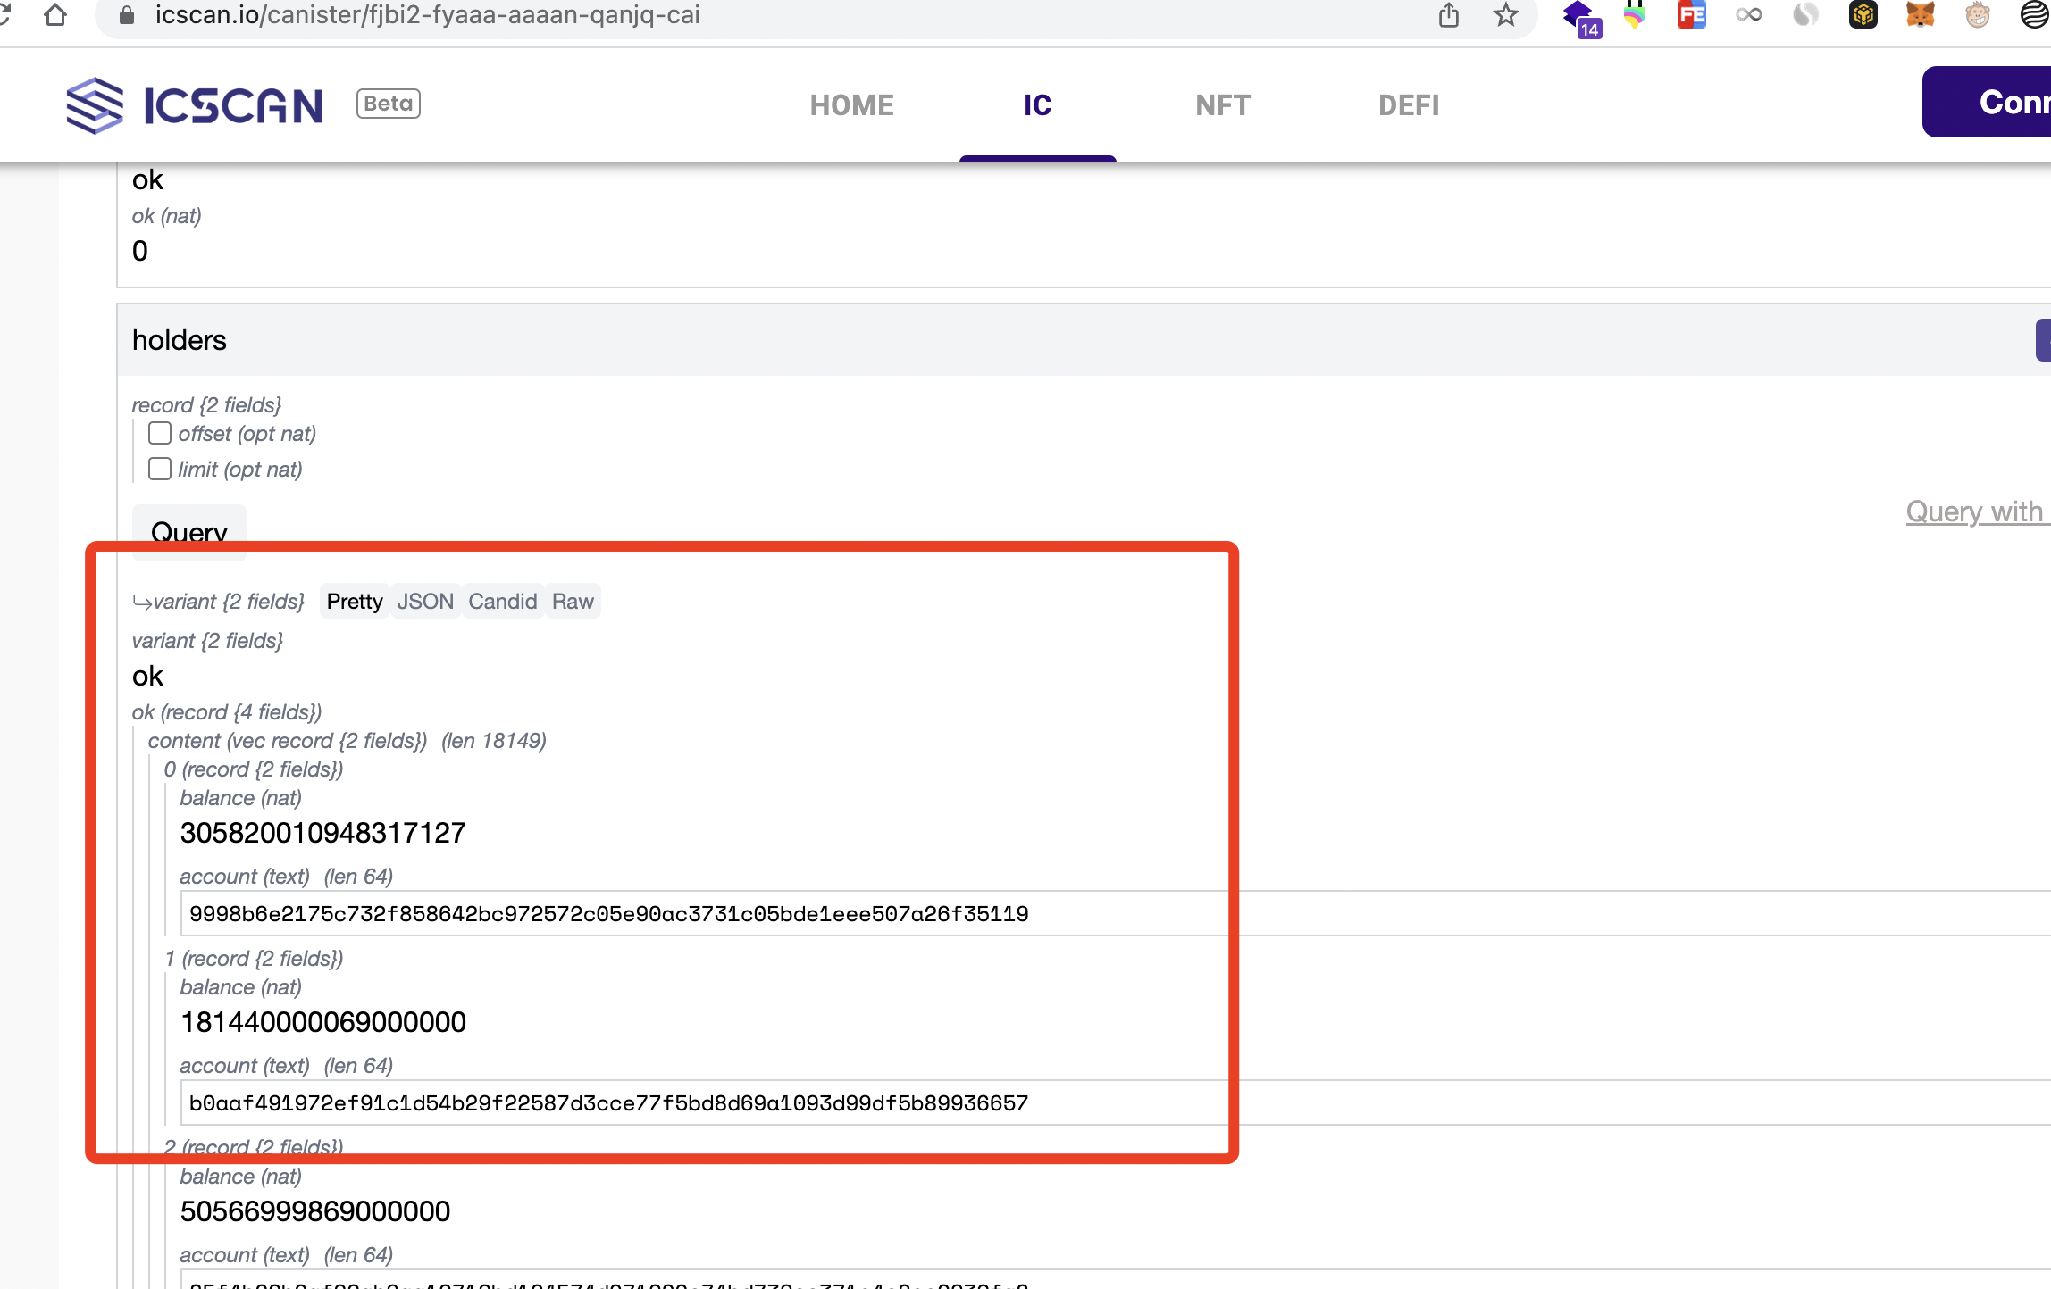Click the Connect button

pos(1987,102)
